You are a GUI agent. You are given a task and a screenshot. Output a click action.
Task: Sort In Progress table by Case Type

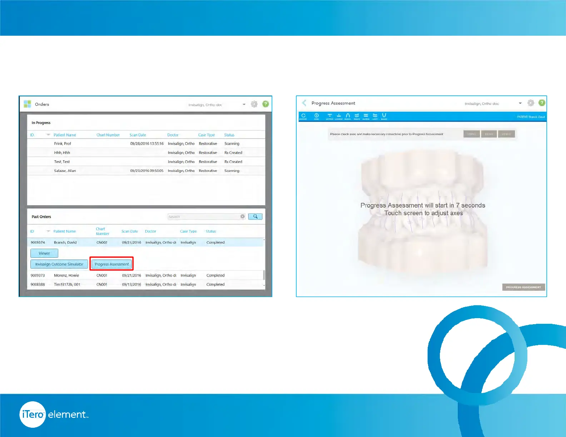(207, 135)
